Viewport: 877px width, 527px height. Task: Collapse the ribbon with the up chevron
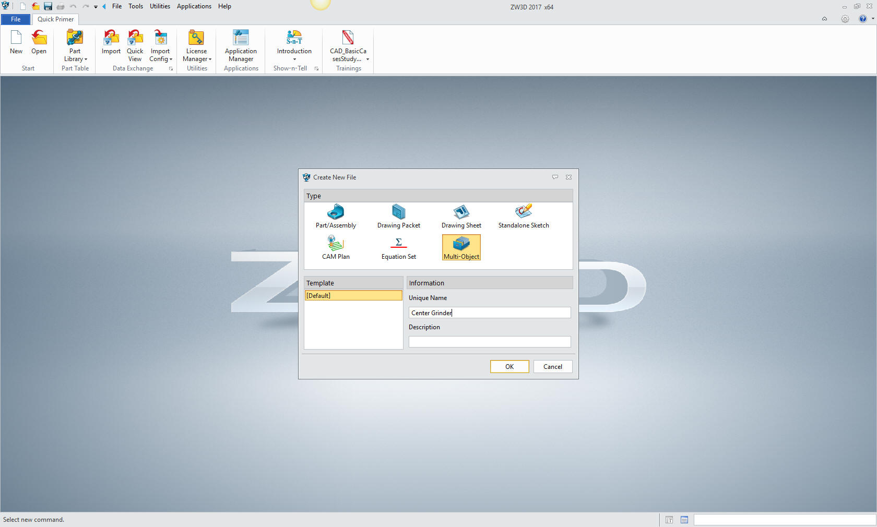tap(824, 19)
